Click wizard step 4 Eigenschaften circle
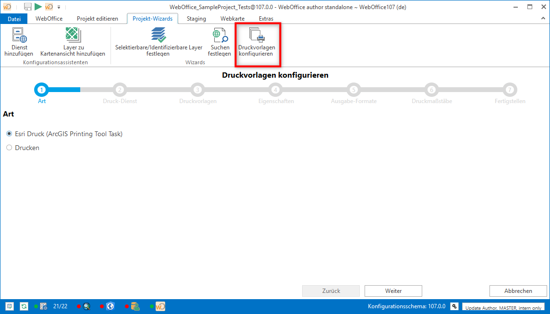This screenshot has height=314, width=550. [276, 90]
